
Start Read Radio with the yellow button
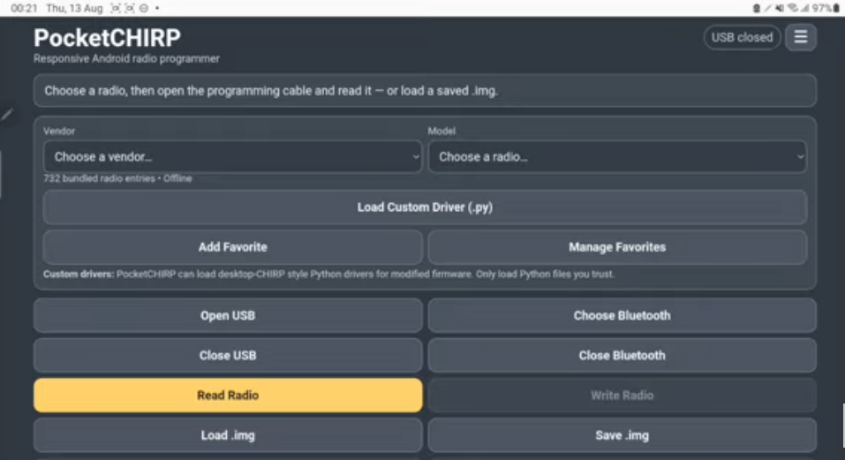228,396
